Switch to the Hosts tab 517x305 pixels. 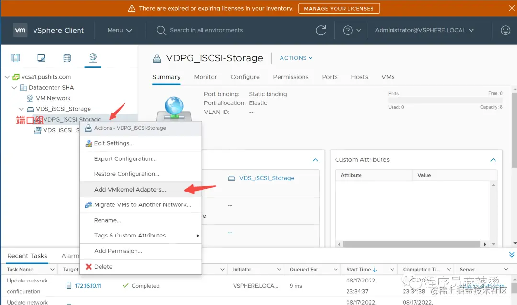360,77
